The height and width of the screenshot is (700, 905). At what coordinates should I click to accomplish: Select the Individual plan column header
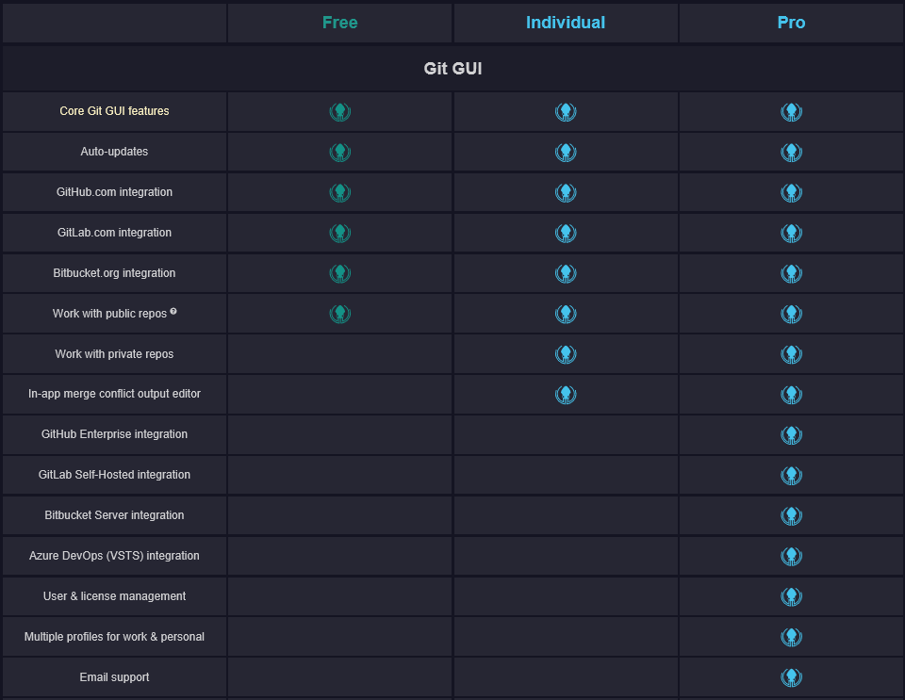[x=566, y=23]
